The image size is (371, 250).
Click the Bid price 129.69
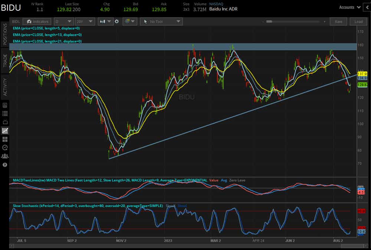pos(131,10)
